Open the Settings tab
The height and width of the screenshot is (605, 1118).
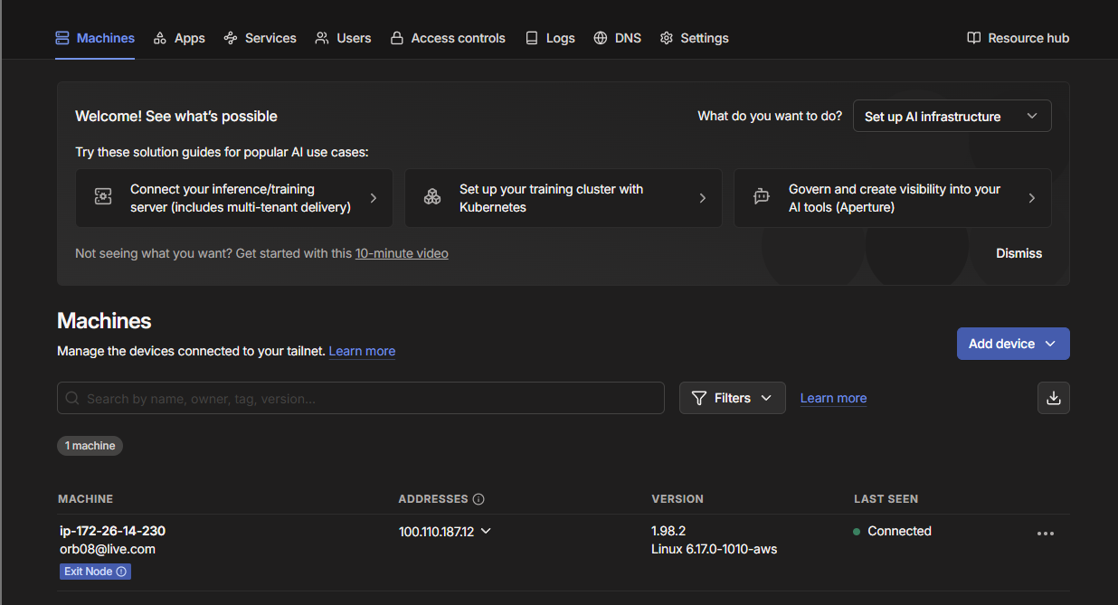pos(694,38)
